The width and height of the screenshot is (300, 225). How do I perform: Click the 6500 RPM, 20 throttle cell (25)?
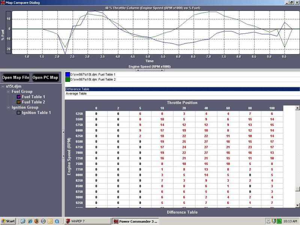click(x=184, y=142)
